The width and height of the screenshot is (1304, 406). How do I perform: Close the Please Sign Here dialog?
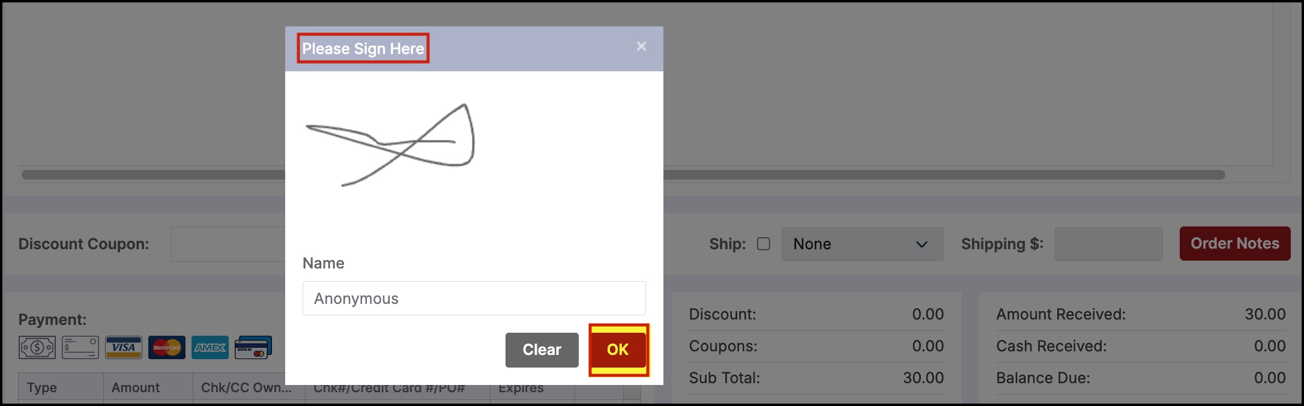click(641, 46)
